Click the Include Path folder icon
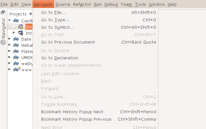Screen dimensions: 206x129 pos(21,33)
